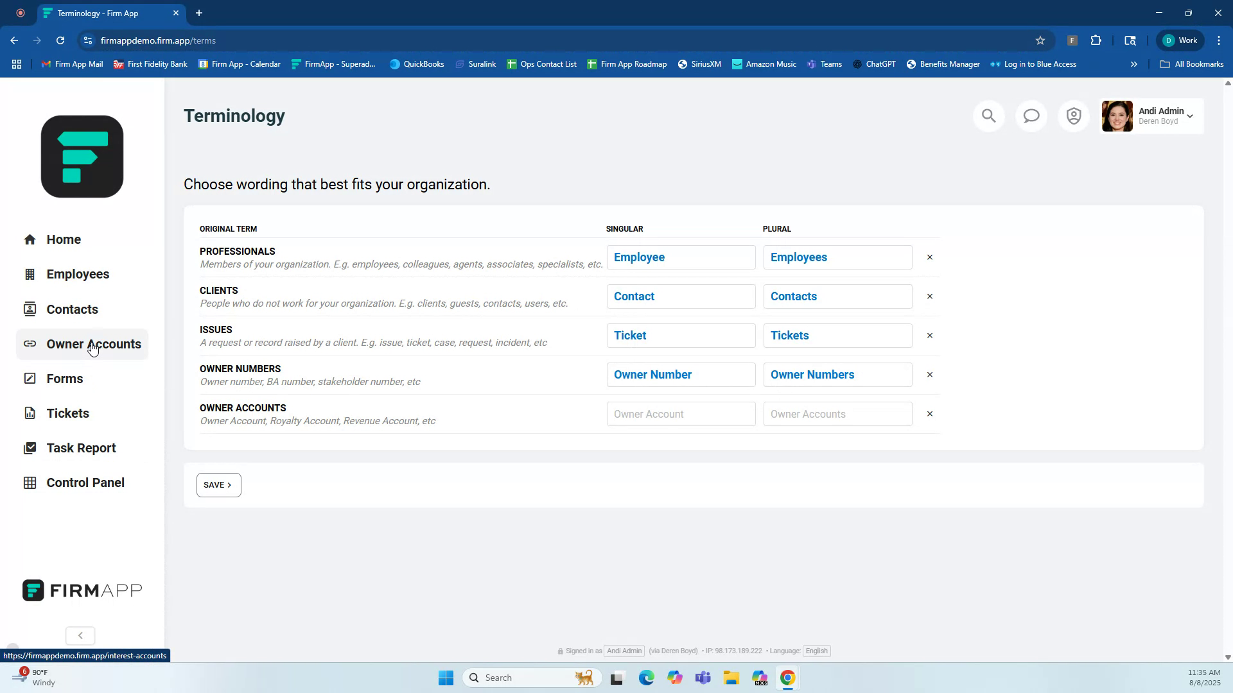Viewport: 1233px width, 693px height.
Task: Expand the Andi Admin profile dropdown
Action: pos(1190,117)
